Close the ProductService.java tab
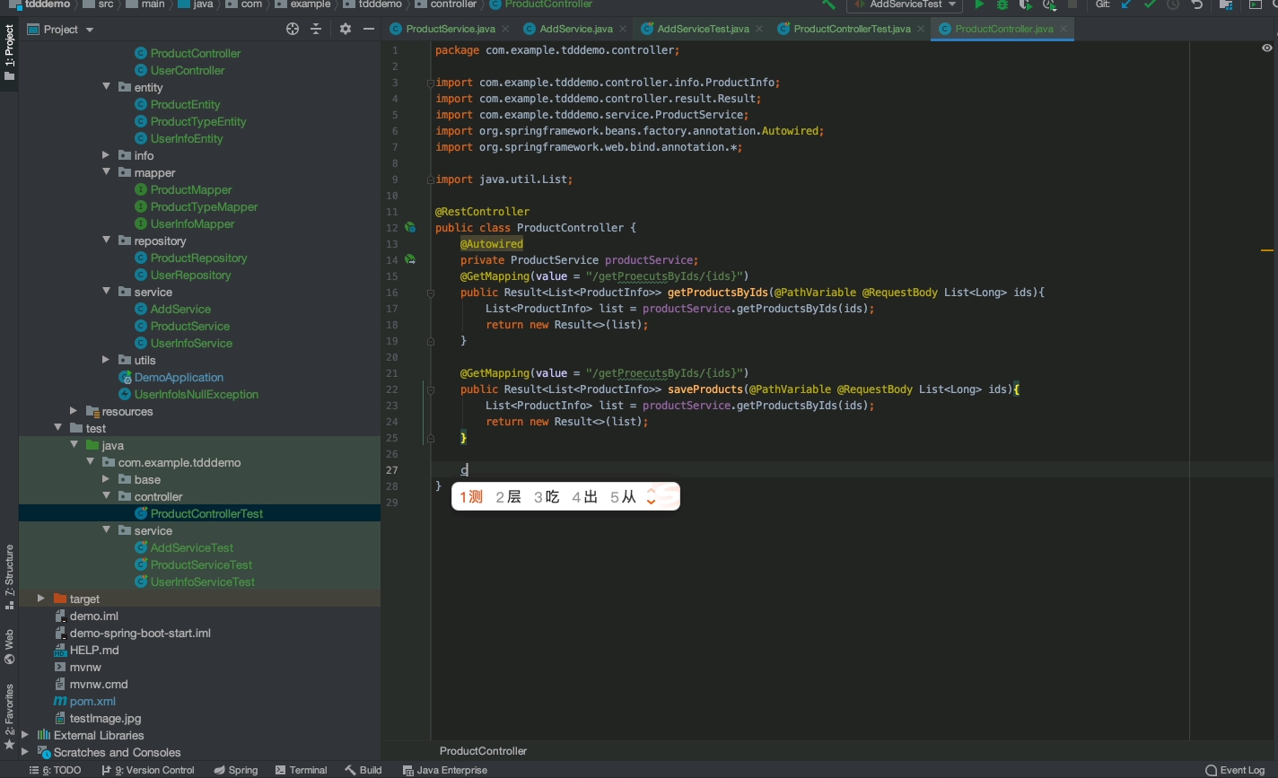The height and width of the screenshot is (778, 1278). pos(505,29)
